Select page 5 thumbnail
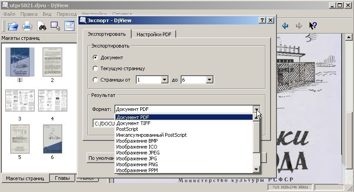The height and width of the screenshot is (192, 354). [x=20, y=139]
